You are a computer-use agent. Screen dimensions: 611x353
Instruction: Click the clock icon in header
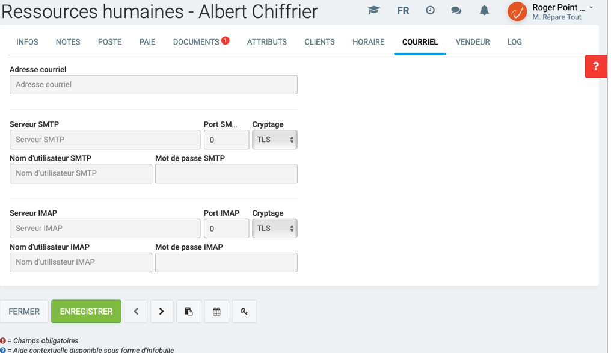point(430,11)
